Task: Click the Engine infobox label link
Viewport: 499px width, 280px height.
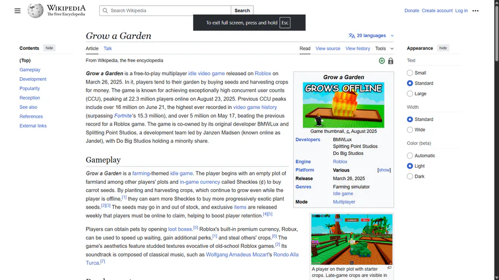Action: coord(303,162)
